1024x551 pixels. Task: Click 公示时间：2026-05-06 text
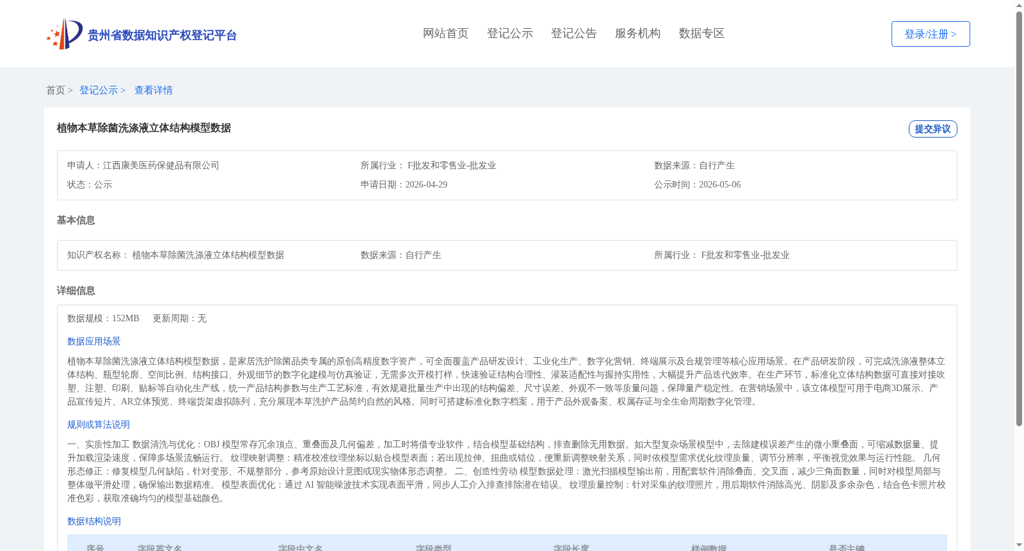click(x=698, y=184)
